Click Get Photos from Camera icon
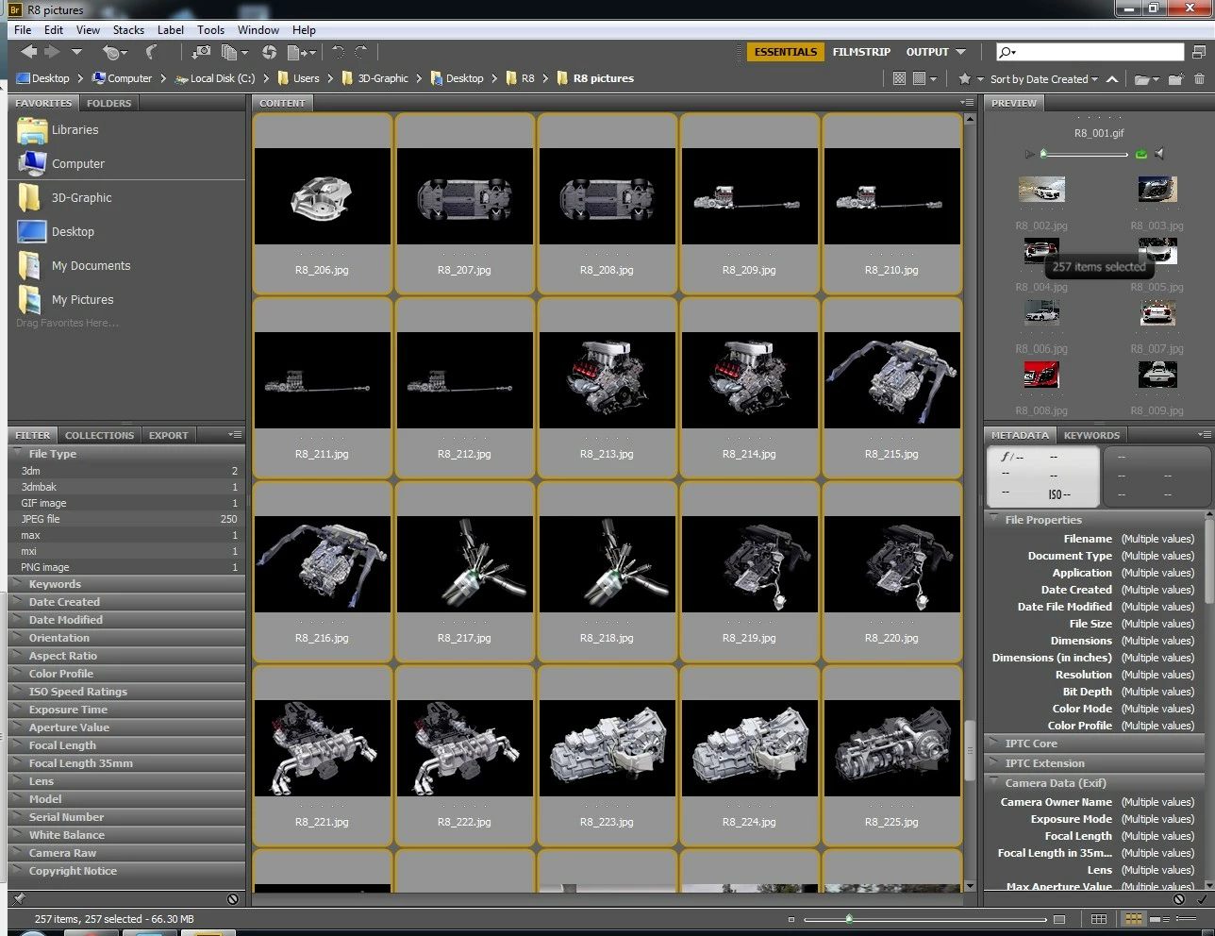The height and width of the screenshot is (936, 1215). point(202,52)
